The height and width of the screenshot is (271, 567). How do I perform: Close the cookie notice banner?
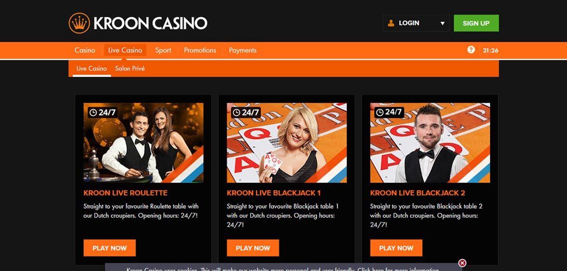pyautogui.click(x=462, y=263)
